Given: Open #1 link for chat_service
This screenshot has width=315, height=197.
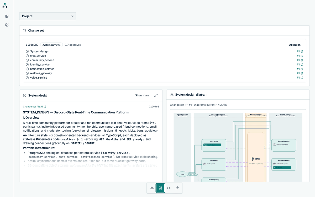Looking at the screenshot, I should (300, 56).
